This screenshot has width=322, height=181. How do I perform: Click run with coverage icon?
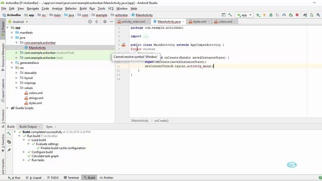click(277, 15)
